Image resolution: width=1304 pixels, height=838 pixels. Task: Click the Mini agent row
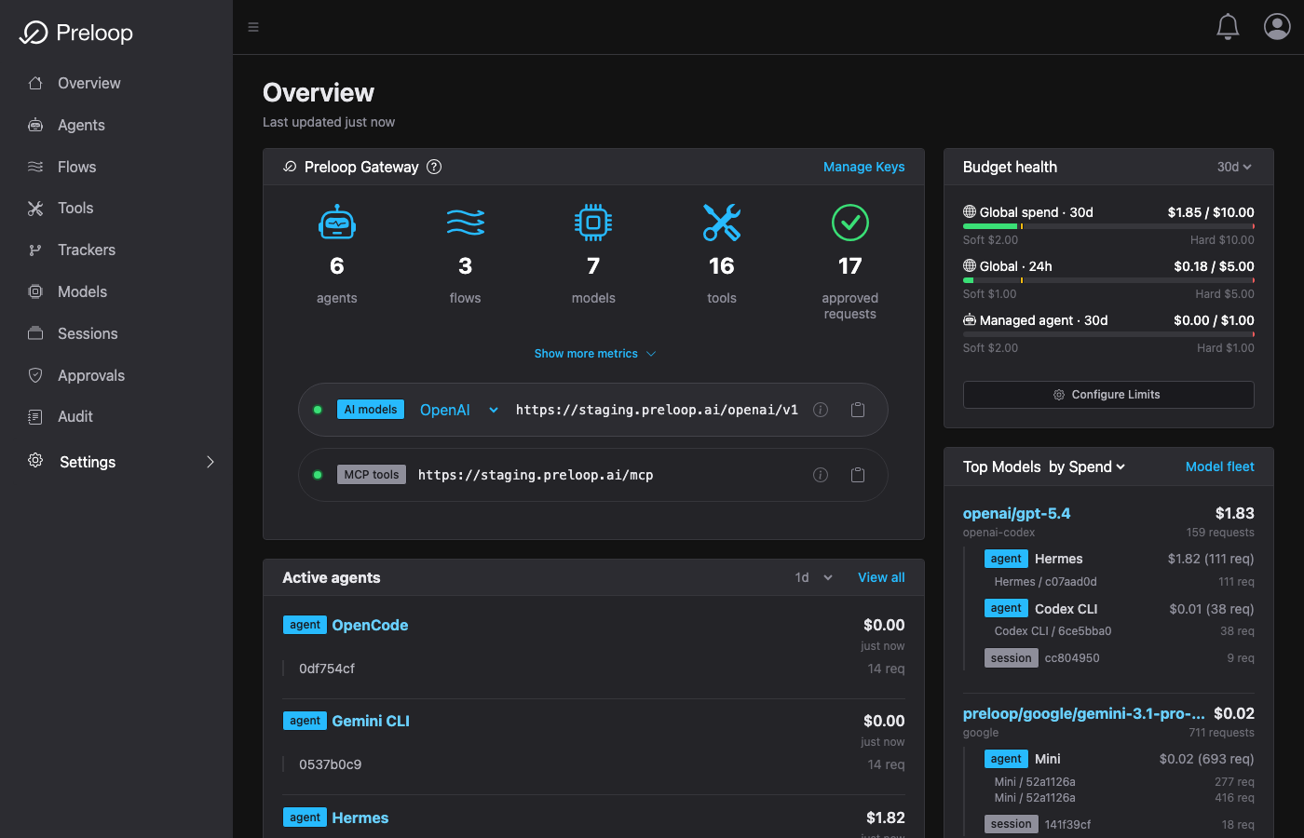point(1120,759)
